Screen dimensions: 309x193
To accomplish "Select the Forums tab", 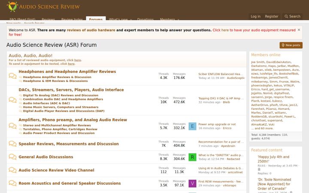I will (x=96, y=18).
